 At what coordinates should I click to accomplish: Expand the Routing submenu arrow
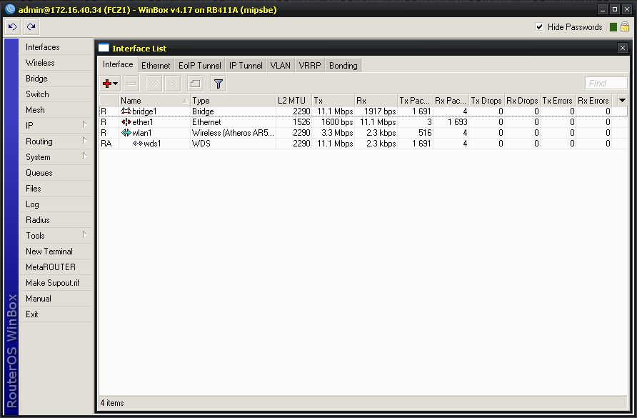coord(84,140)
